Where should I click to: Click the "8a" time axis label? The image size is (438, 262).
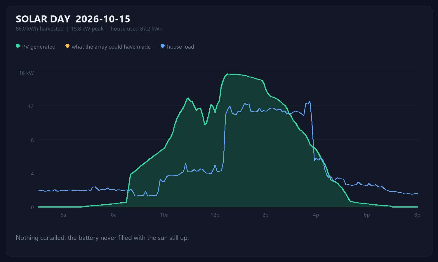[x=114, y=215]
